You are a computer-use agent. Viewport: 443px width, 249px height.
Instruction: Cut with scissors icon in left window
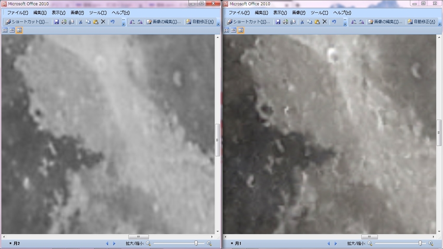(80, 22)
